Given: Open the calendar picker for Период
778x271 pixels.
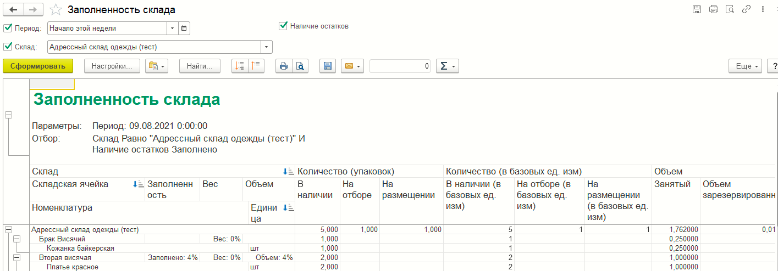Looking at the screenshot, I should pyautogui.click(x=184, y=28).
